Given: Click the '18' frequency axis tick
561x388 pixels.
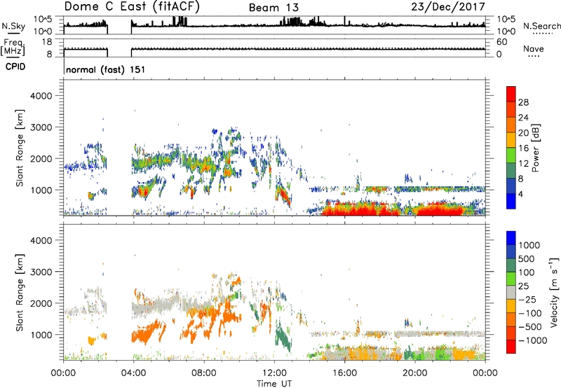Looking at the screenshot, I should pyautogui.click(x=47, y=42).
